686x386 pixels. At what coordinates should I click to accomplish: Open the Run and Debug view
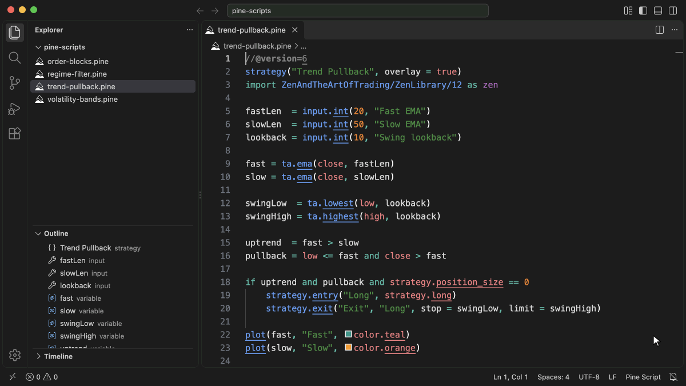(15, 108)
